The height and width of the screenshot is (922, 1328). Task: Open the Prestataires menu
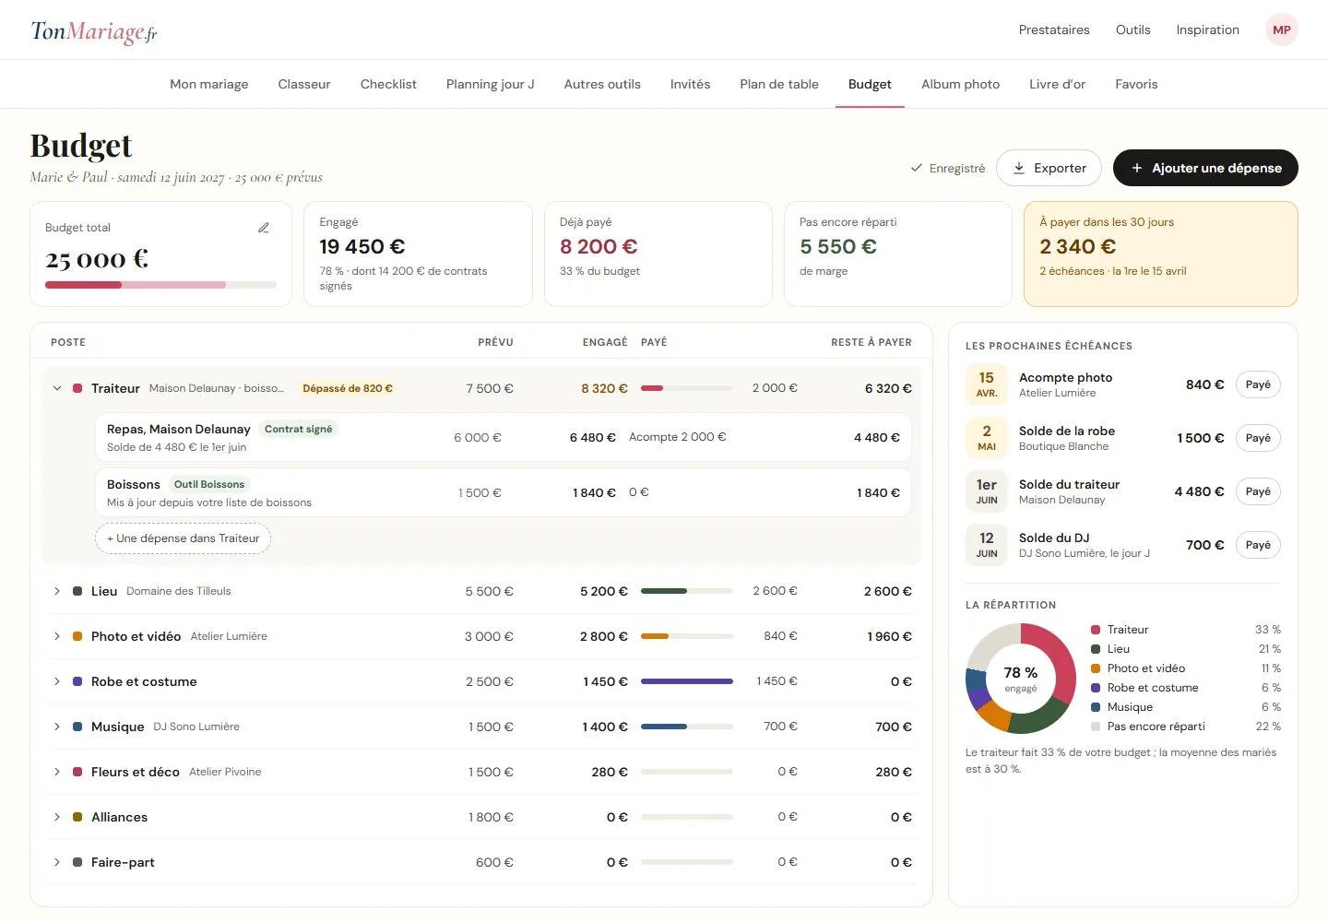pyautogui.click(x=1054, y=30)
